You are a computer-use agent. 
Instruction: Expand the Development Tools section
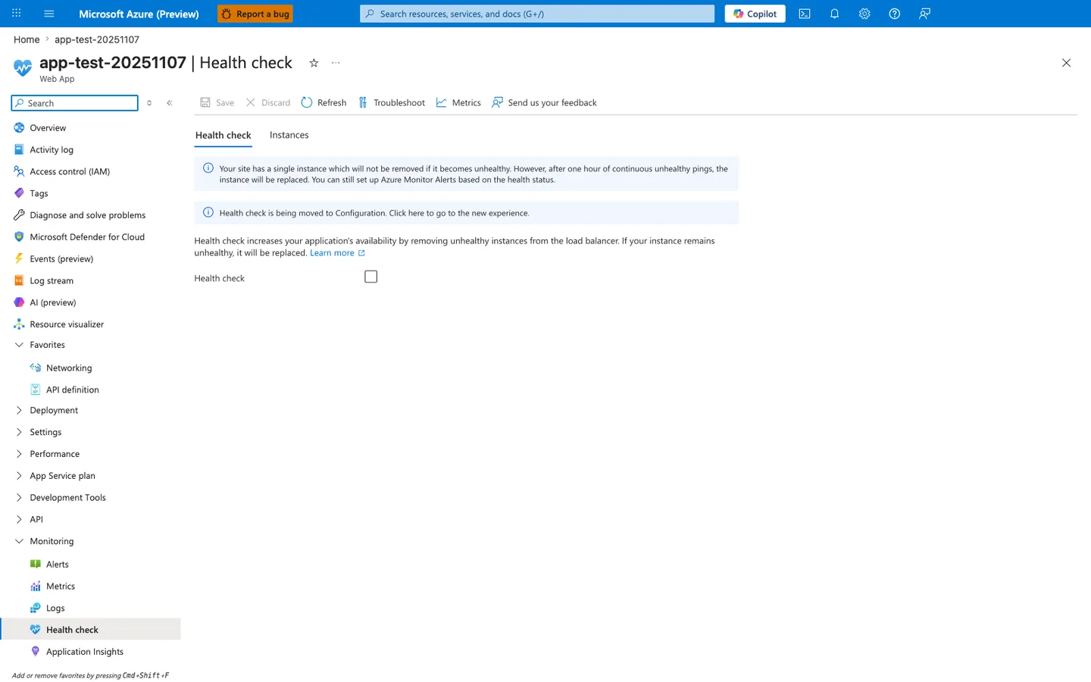(x=19, y=497)
